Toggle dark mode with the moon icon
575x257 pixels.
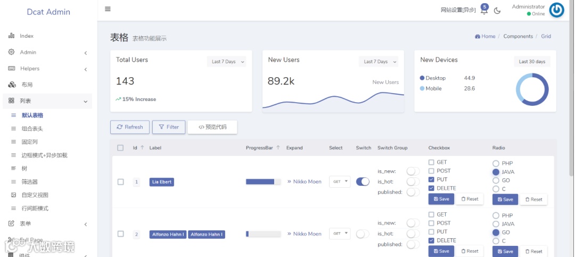[497, 11]
